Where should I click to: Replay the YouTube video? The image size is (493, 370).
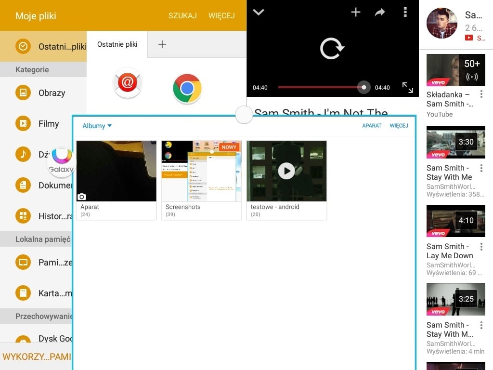(x=332, y=49)
